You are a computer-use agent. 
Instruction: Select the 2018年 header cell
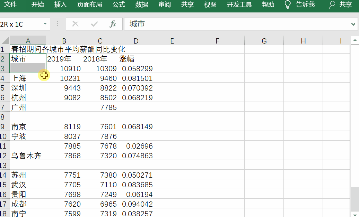coord(100,58)
